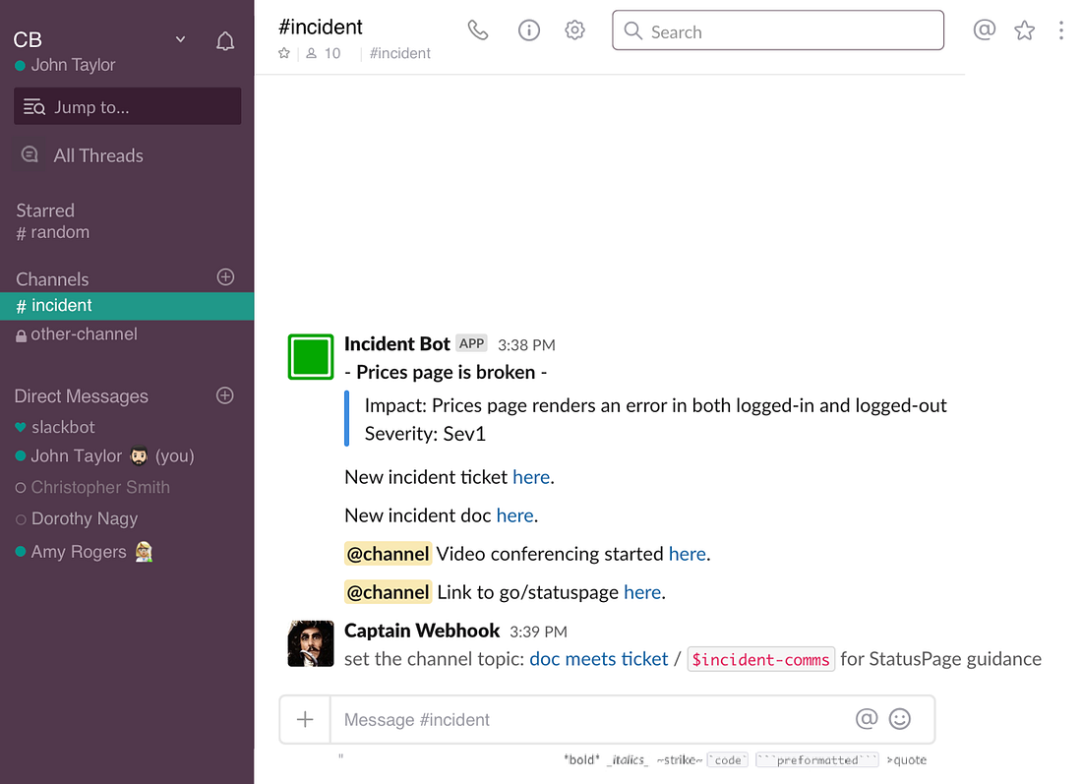Show mentions with the @ icon

point(984,30)
